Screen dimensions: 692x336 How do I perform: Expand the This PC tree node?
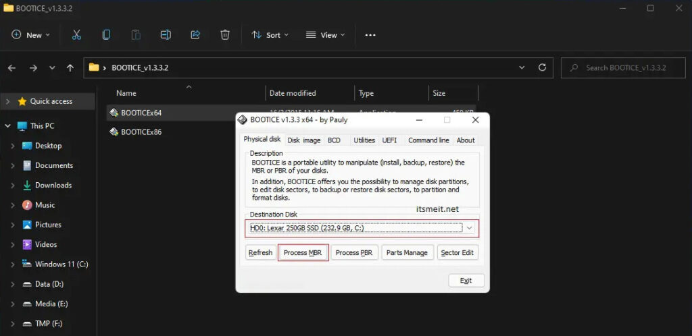(8, 125)
